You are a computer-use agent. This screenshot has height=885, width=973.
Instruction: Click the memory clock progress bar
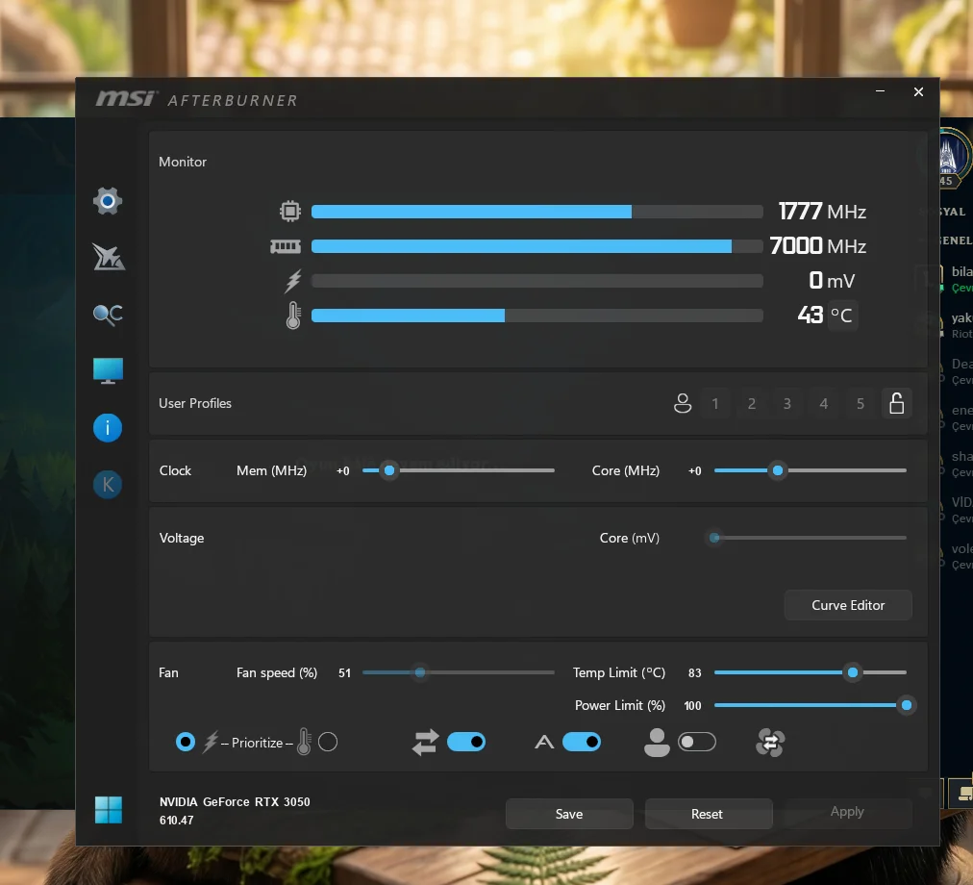(536, 246)
